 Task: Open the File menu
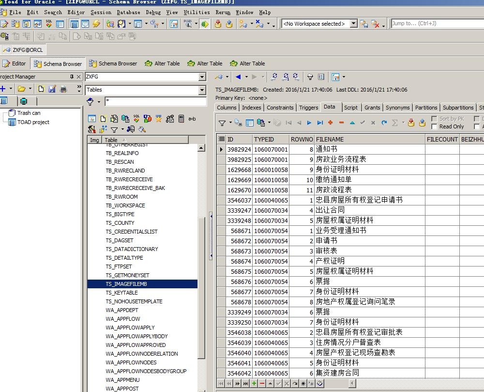tap(15, 13)
